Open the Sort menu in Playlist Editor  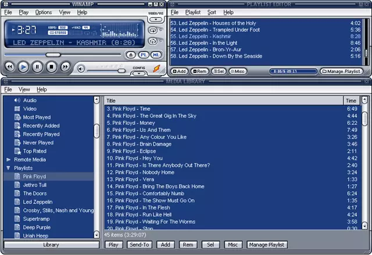click(212, 12)
